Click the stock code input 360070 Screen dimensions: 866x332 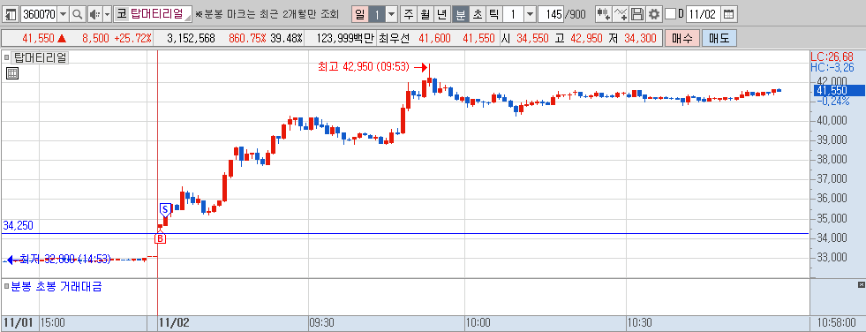(39, 14)
